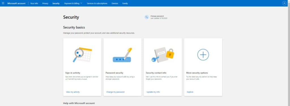Open the app launcher grid icon
The width and height of the screenshot is (290, 106).
pyautogui.click(x=3, y=3)
